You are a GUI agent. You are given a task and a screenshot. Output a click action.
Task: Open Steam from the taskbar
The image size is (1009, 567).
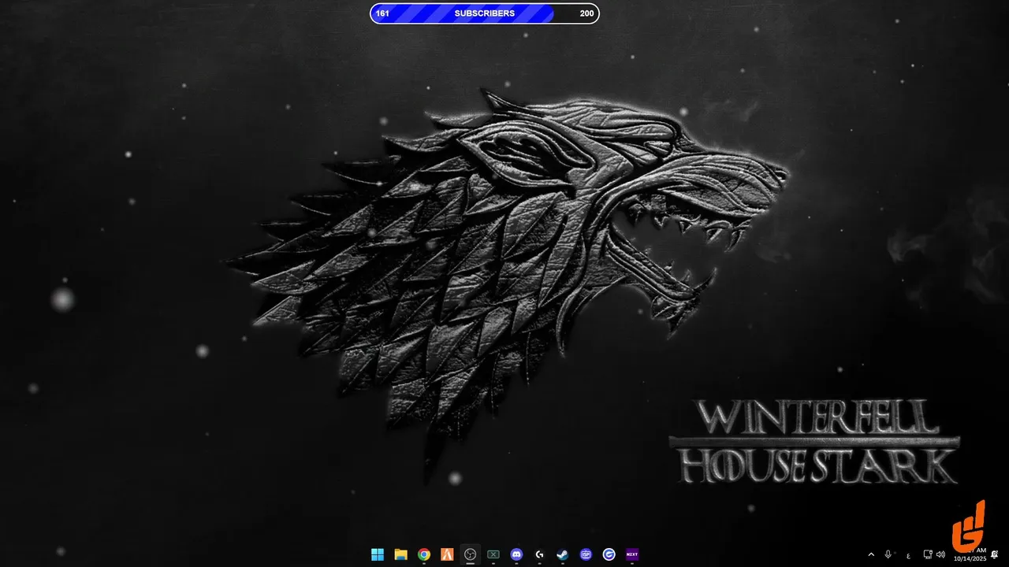pos(562,554)
